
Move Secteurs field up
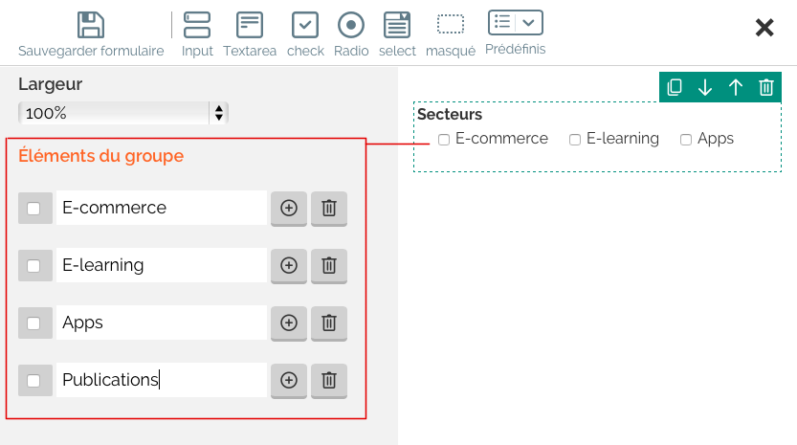pyautogui.click(x=736, y=87)
